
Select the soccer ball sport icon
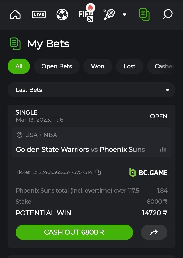(x=62, y=14)
